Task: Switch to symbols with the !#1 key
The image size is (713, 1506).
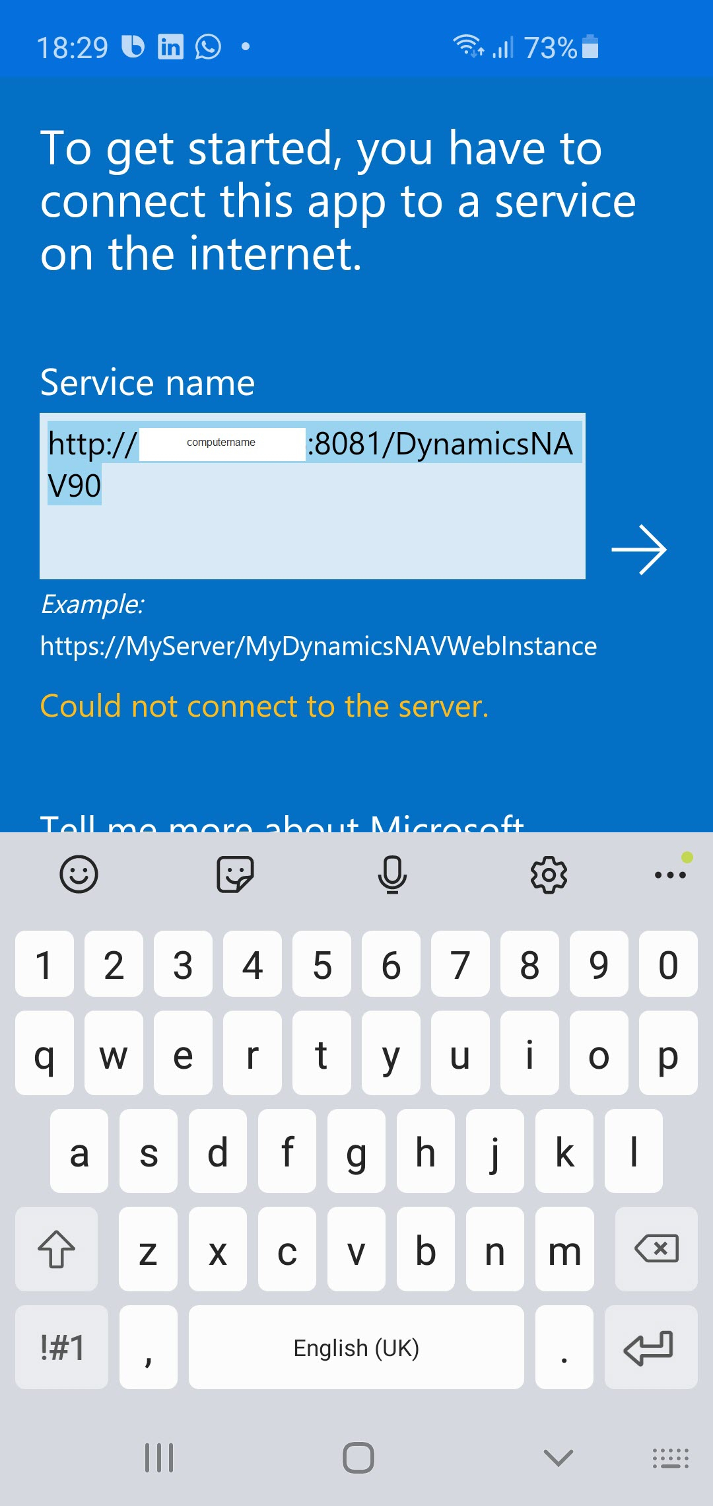Action: [61, 1347]
